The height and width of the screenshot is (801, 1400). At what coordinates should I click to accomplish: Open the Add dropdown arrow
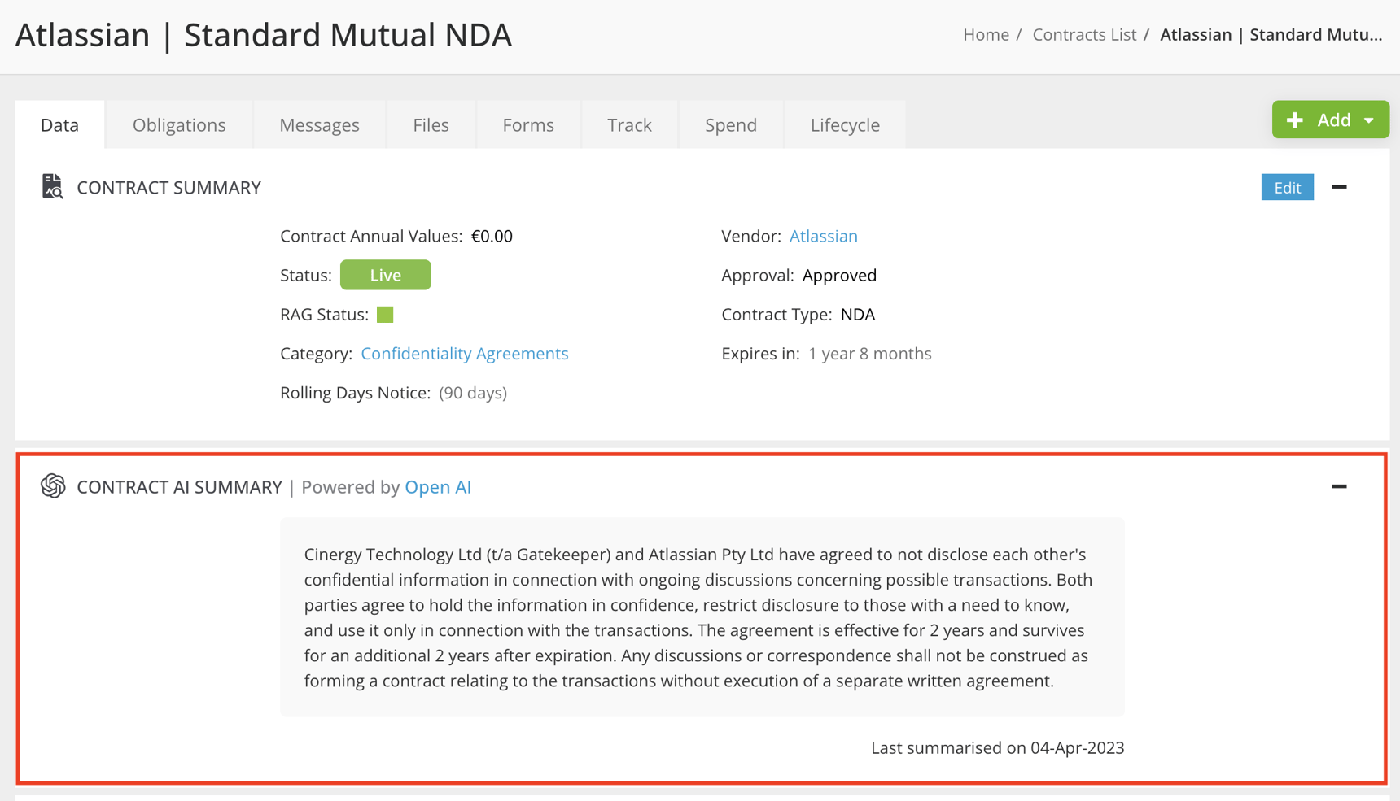point(1369,120)
